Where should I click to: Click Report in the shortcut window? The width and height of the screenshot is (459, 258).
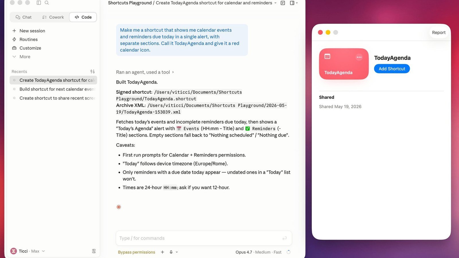(x=439, y=33)
